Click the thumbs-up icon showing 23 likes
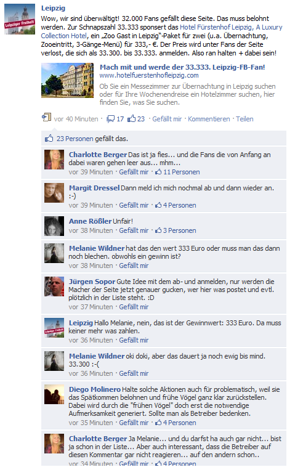295x467 pixels. click(x=132, y=118)
